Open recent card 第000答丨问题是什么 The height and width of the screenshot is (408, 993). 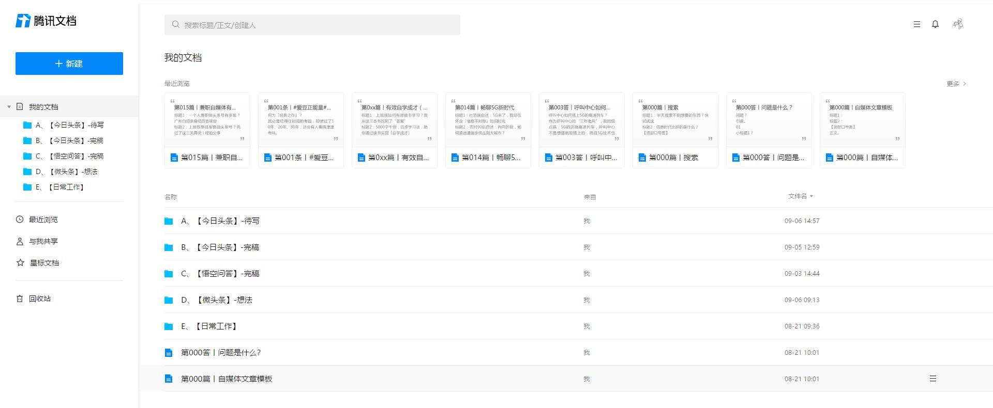769,130
